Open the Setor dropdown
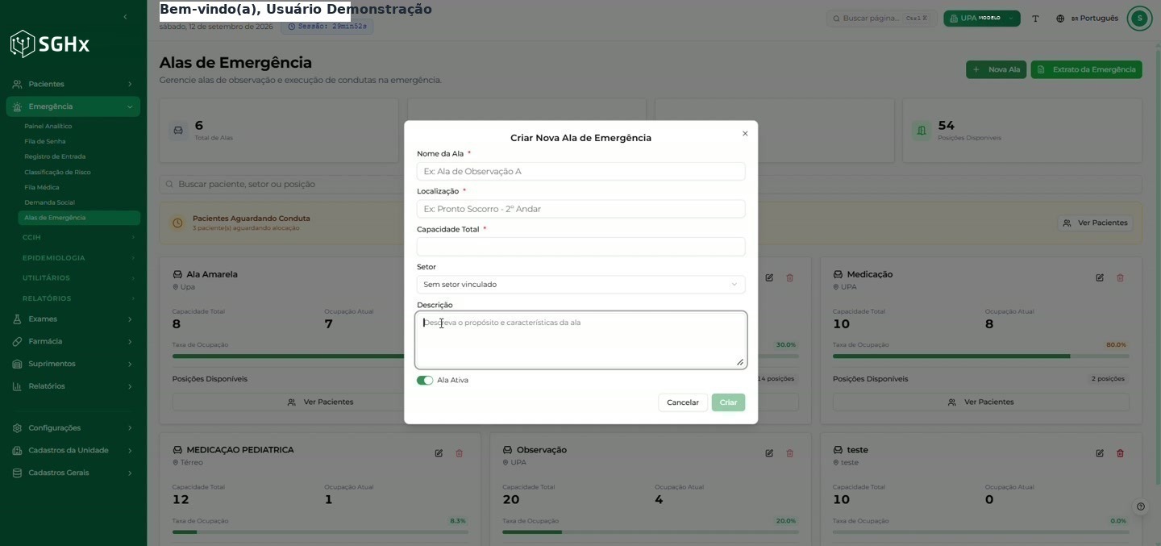 point(580,285)
